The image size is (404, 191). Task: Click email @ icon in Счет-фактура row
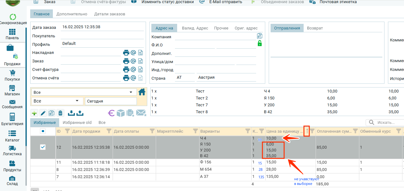(133, 69)
